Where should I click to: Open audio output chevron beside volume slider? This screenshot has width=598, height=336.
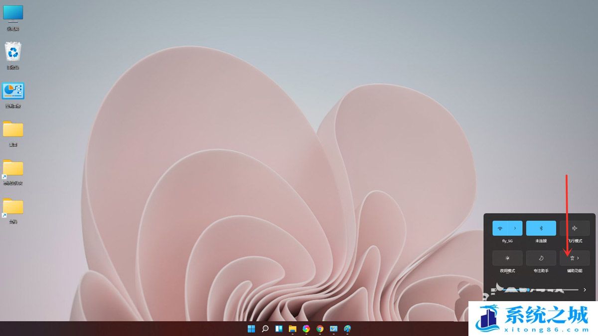coord(585,289)
